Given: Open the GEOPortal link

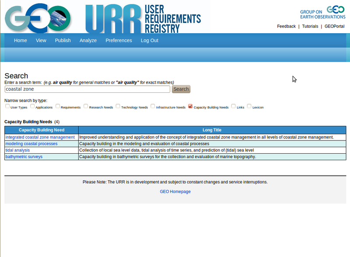Looking at the screenshot, I should click(x=334, y=26).
